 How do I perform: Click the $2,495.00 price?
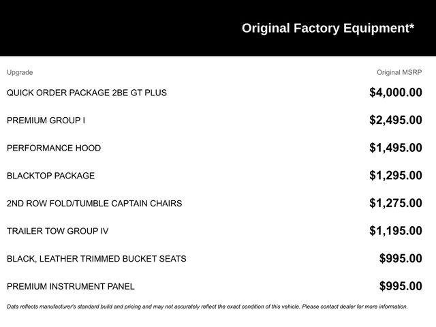[395, 121]
